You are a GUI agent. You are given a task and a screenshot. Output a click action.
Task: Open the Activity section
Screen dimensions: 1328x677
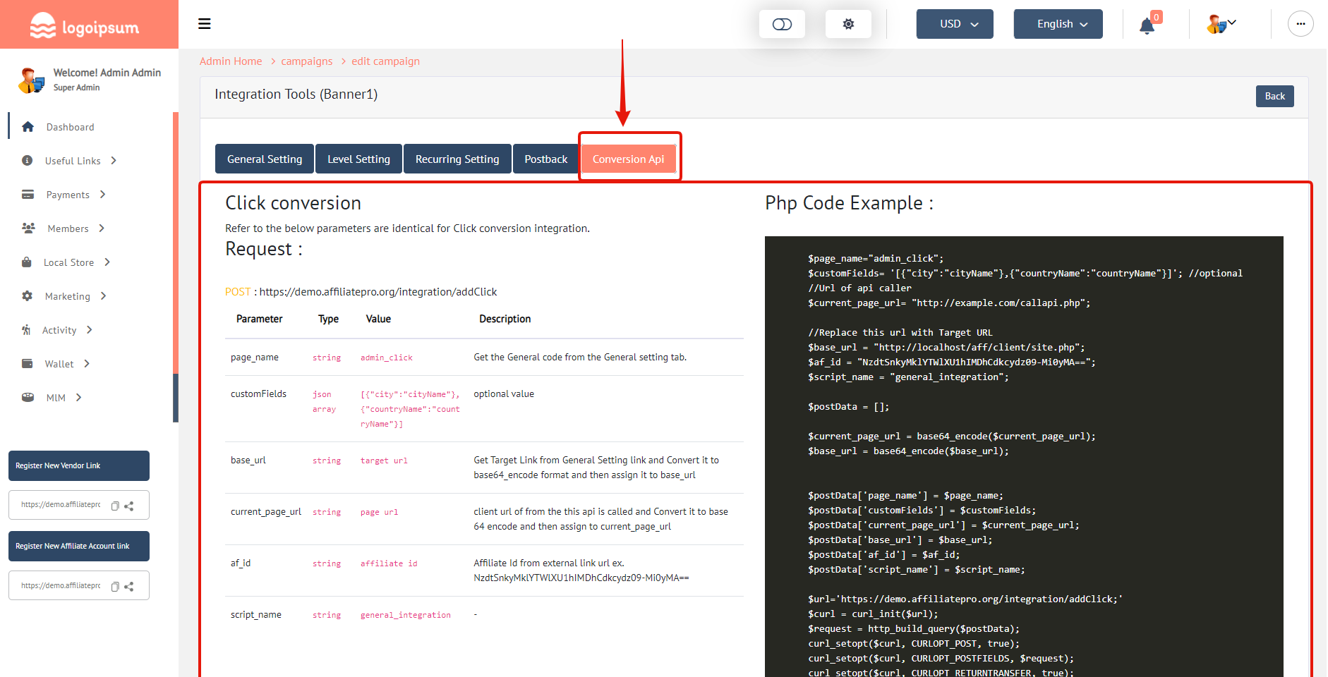tap(62, 329)
